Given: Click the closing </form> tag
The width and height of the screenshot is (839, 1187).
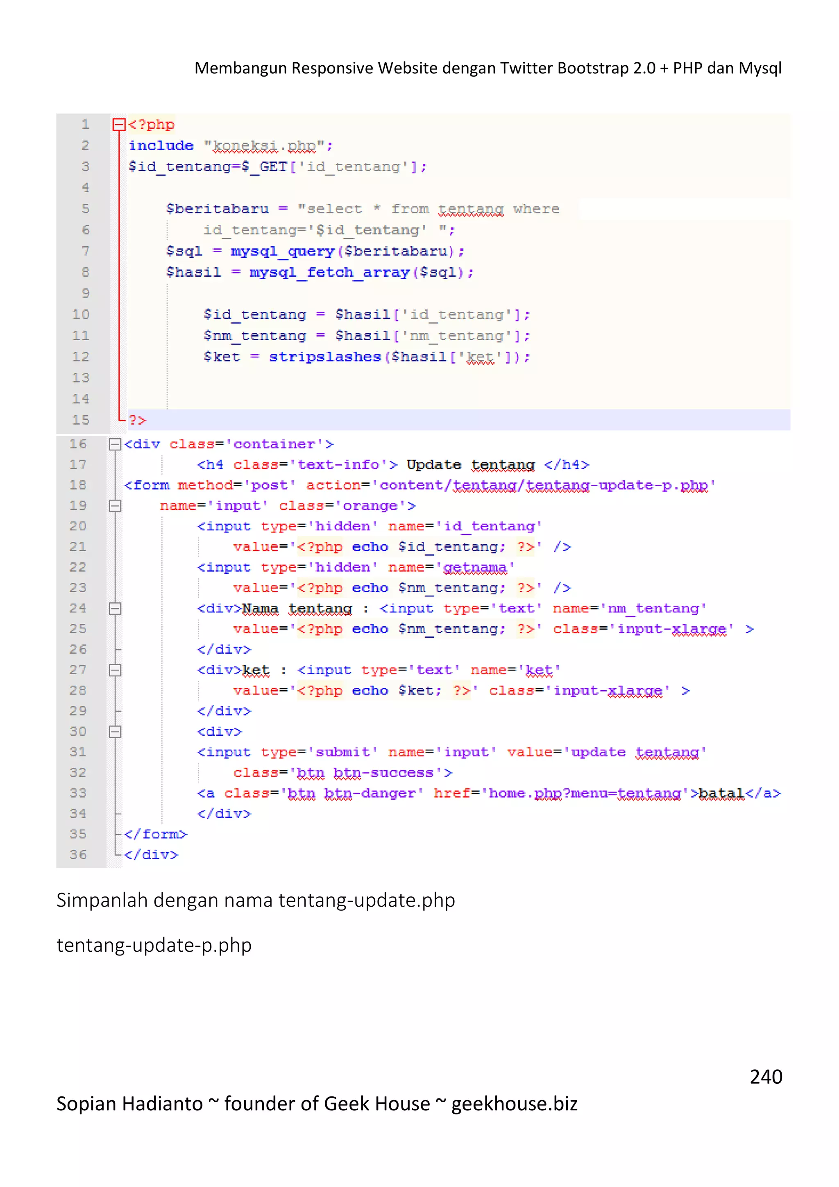Looking at the screenshot, I should coord(156,835).
